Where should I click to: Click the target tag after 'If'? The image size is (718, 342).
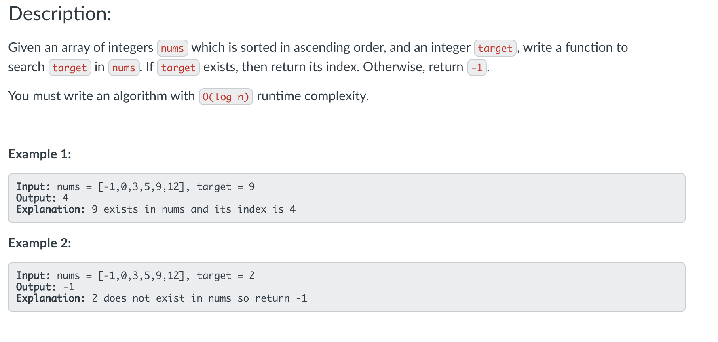coord(178,68)
